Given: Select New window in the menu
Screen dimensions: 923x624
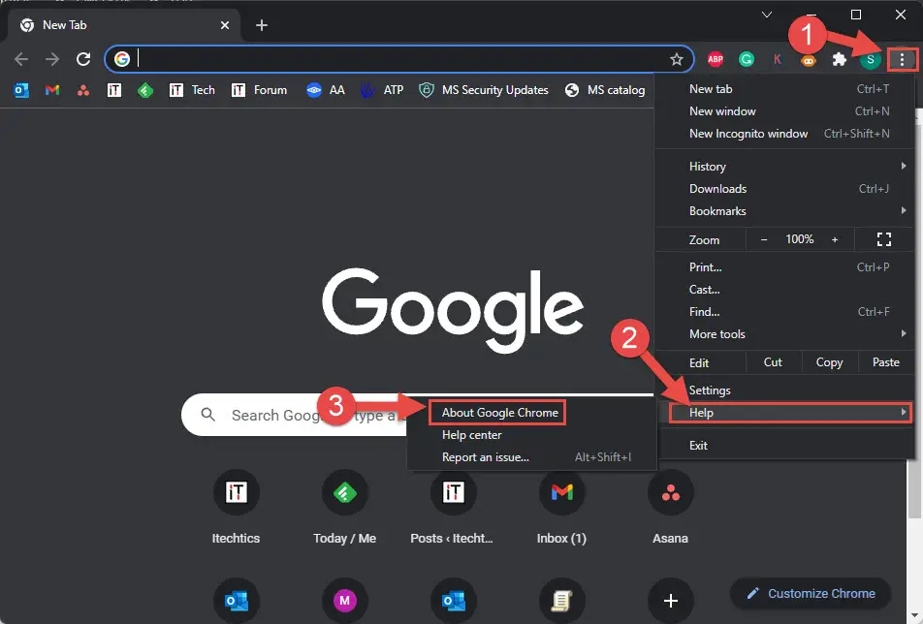Looking at the screenshot, I should [x=785, y=111].
